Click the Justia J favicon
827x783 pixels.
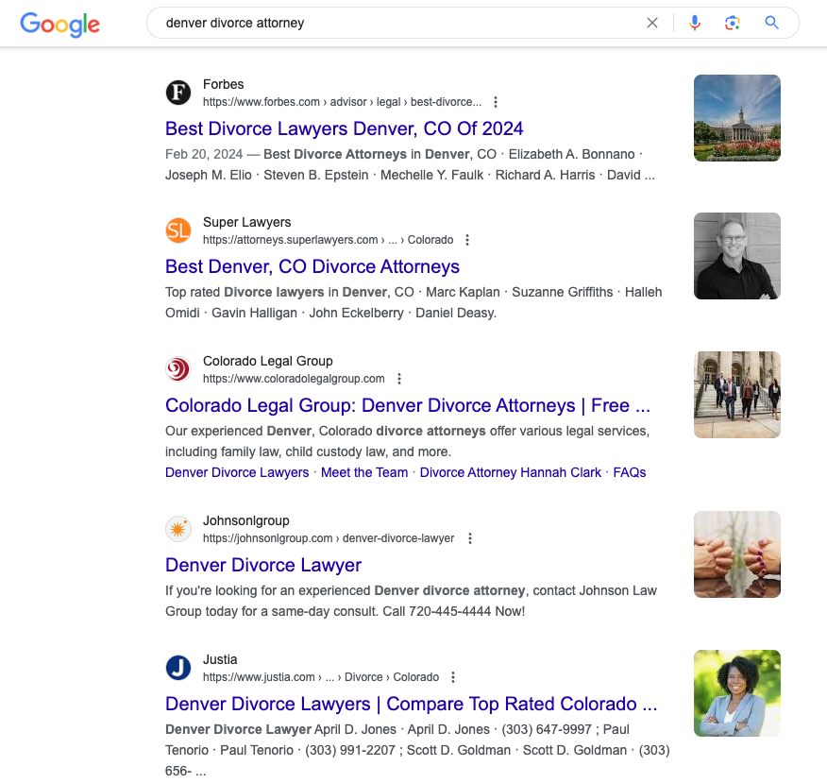(x=178, y=668)
